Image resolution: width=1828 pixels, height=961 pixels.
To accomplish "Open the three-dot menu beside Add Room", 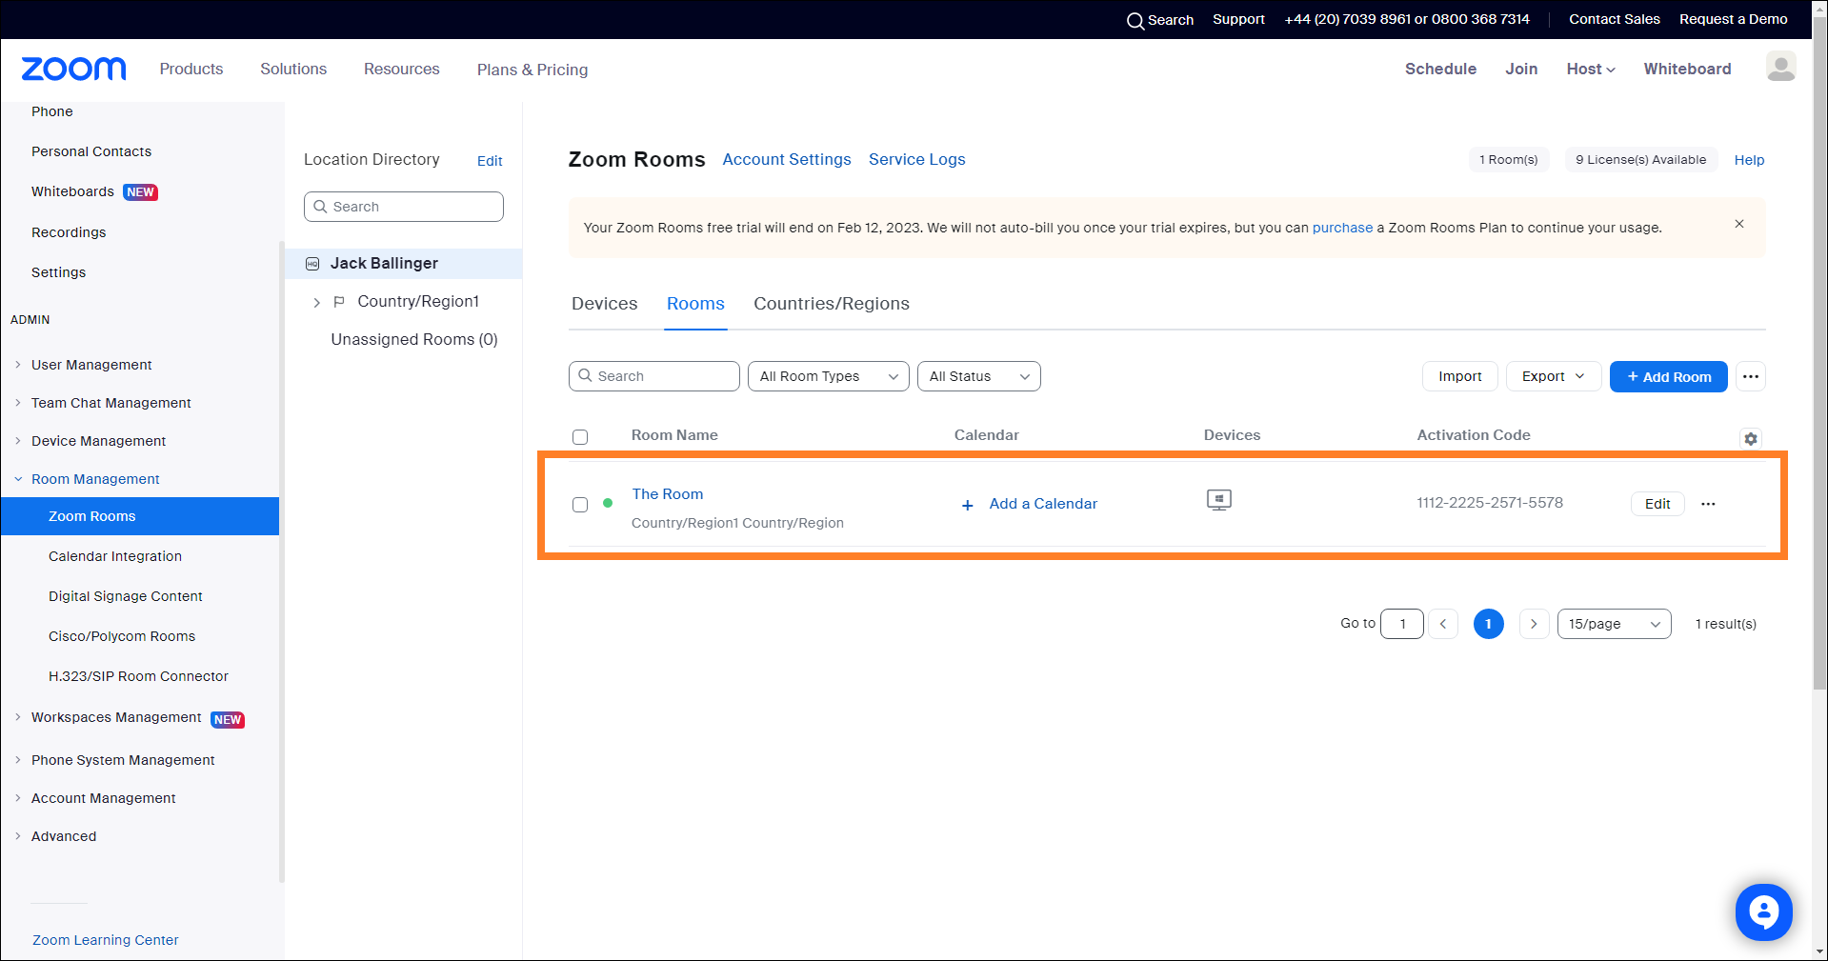I will pyautogui.click(x=1750, y=377).
